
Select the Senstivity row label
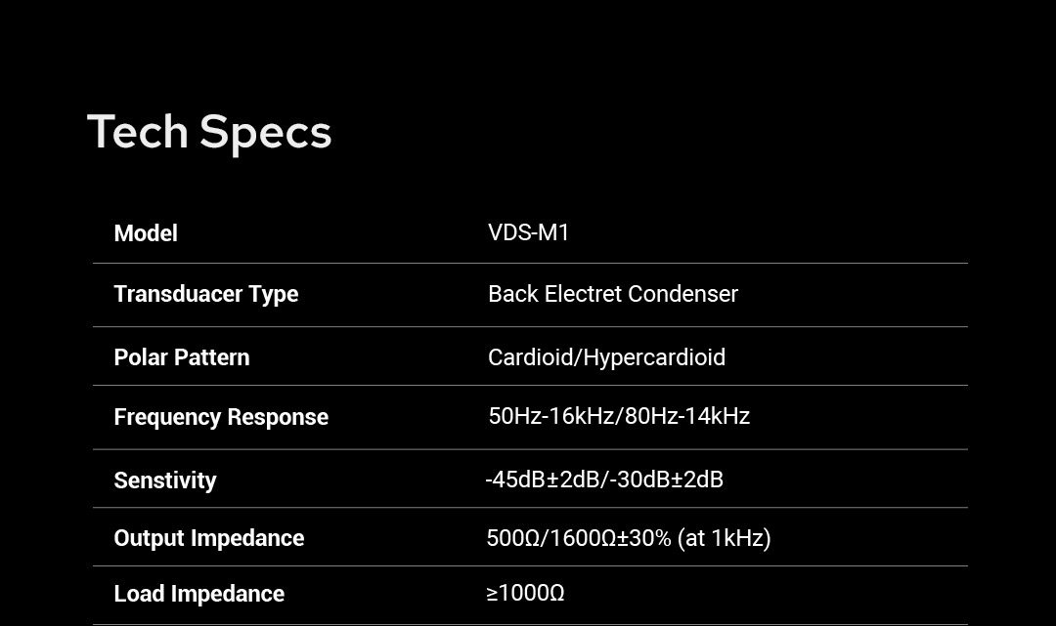(164, 480)
